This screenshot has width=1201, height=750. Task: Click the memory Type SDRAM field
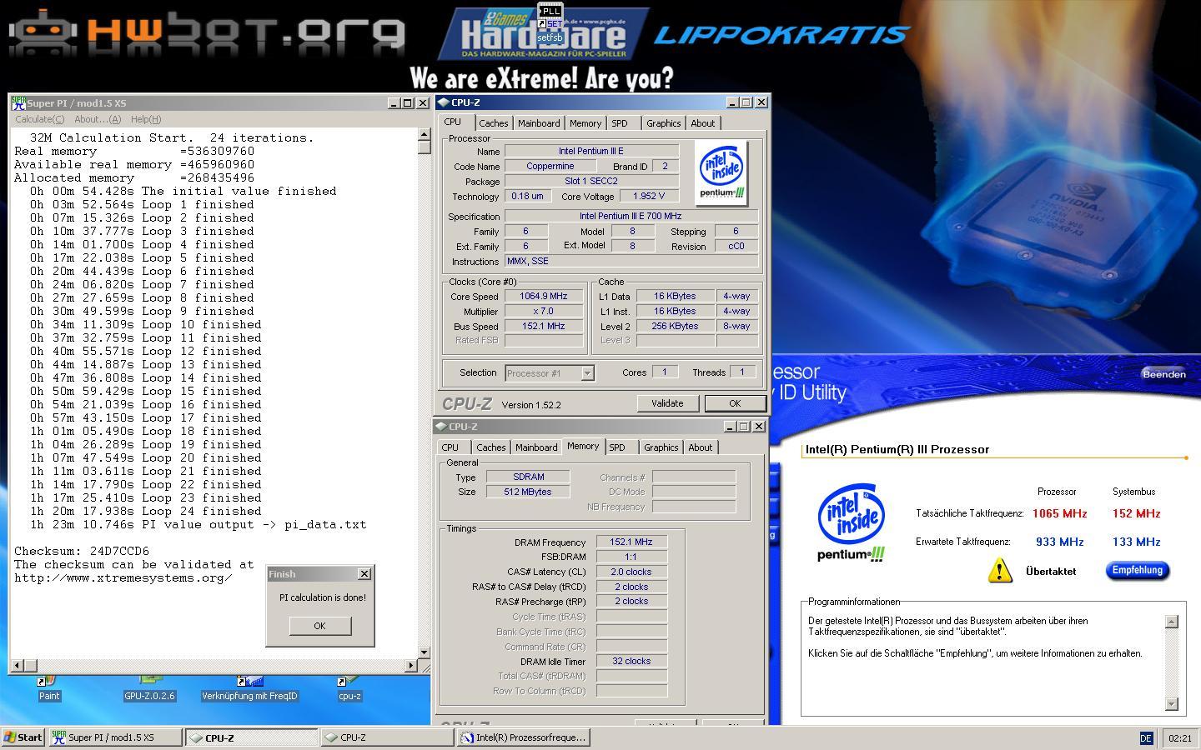tap(529, 477)
